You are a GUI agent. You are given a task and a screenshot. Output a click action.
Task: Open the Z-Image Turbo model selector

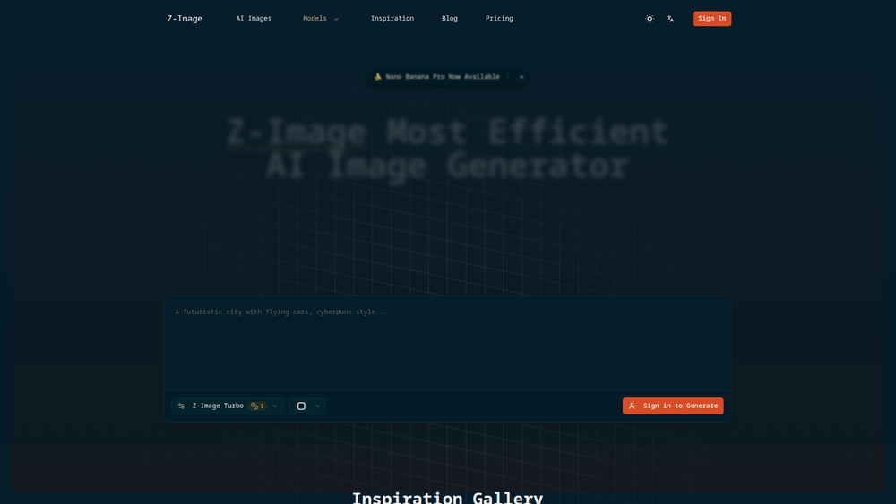point(228,406)
